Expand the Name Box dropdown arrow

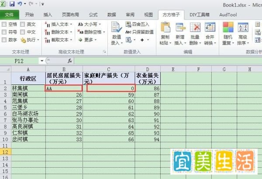[x=42, y=61]
